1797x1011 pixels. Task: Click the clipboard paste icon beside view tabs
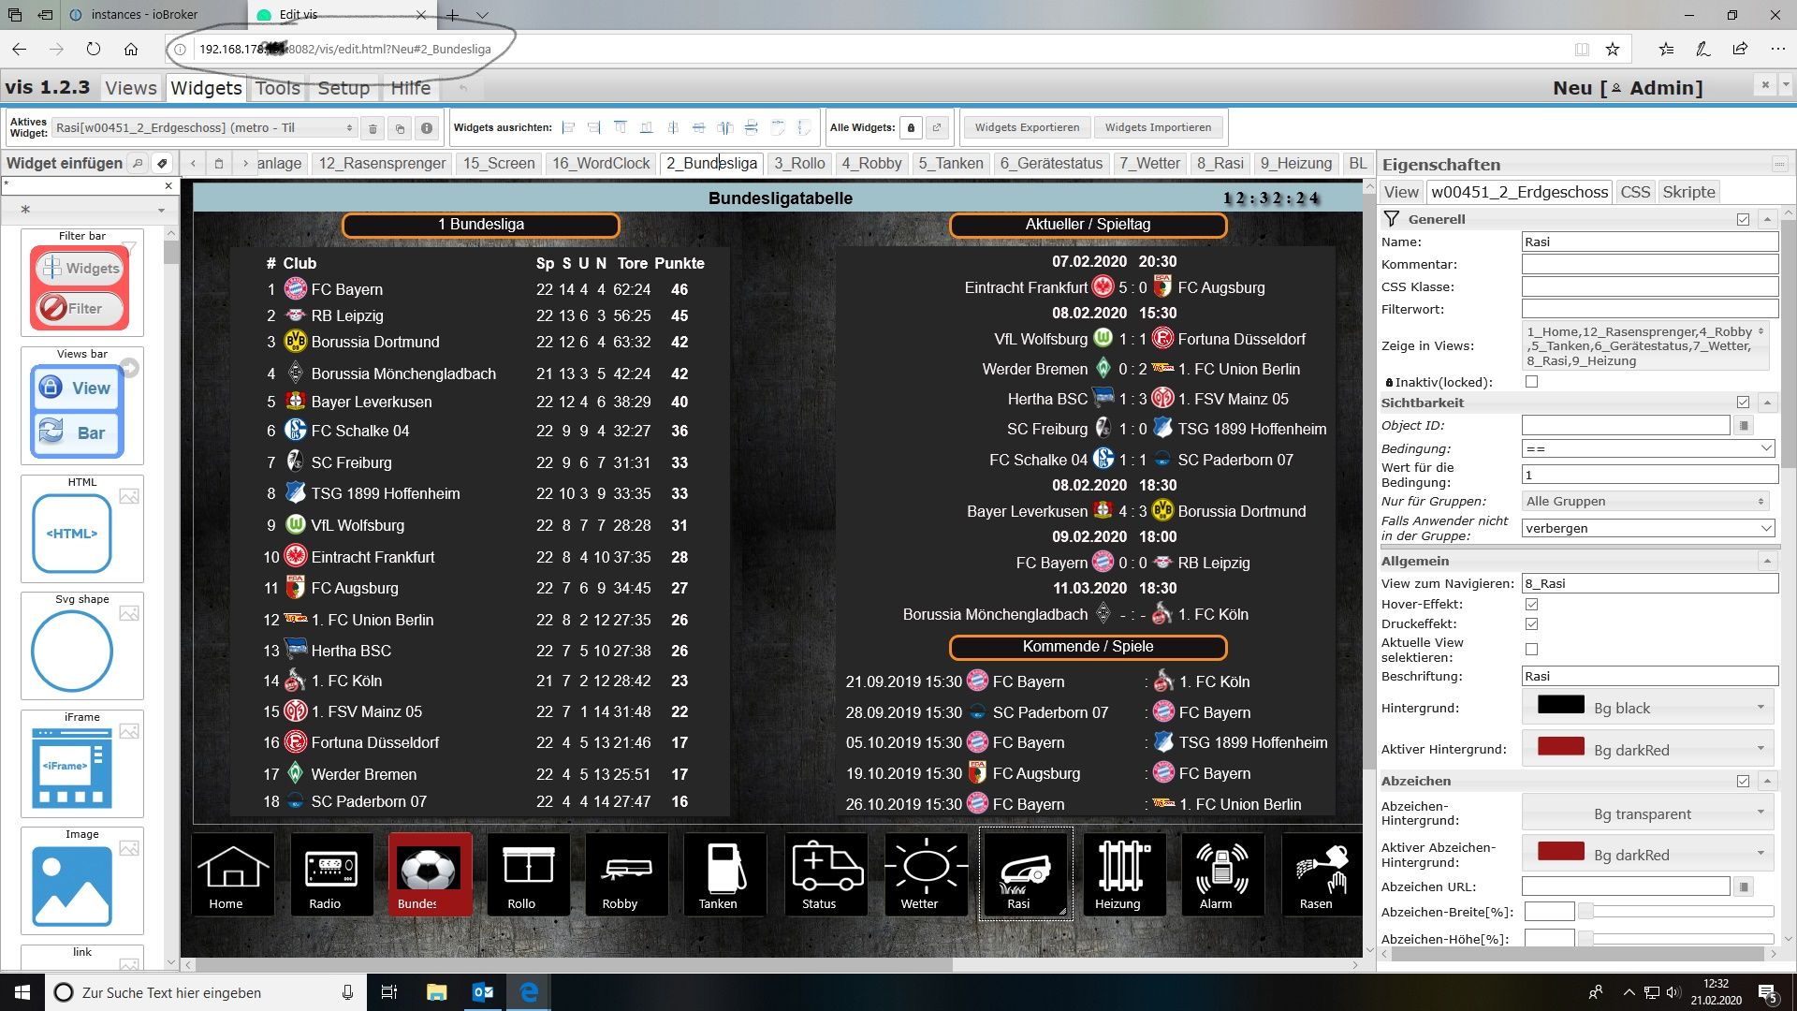[218, 162]
